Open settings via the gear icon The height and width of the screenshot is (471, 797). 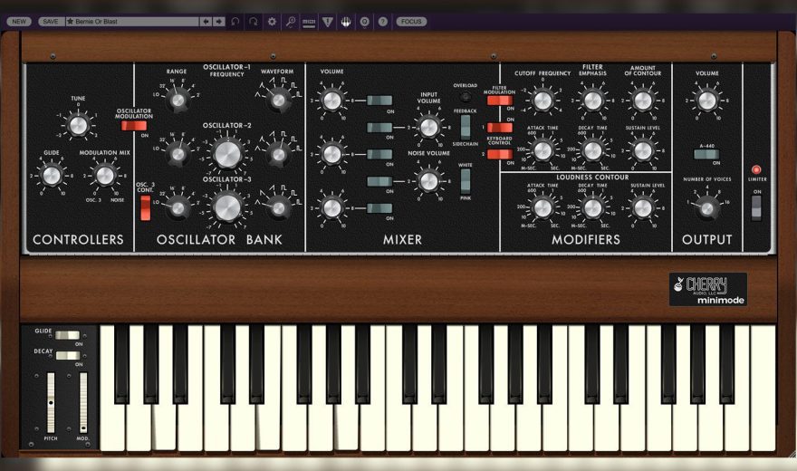click(272, 22)
